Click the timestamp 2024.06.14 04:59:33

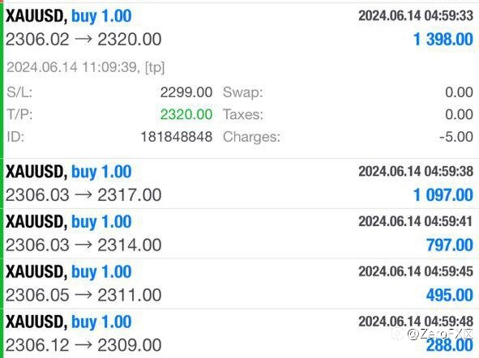[x=416, y=15]
